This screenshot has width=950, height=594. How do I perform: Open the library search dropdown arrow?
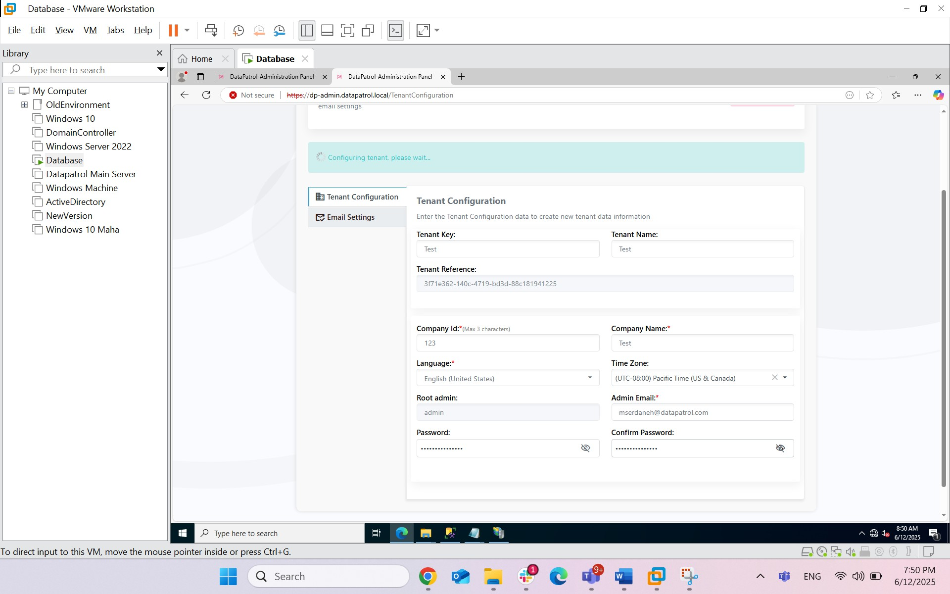coord(161,70)
